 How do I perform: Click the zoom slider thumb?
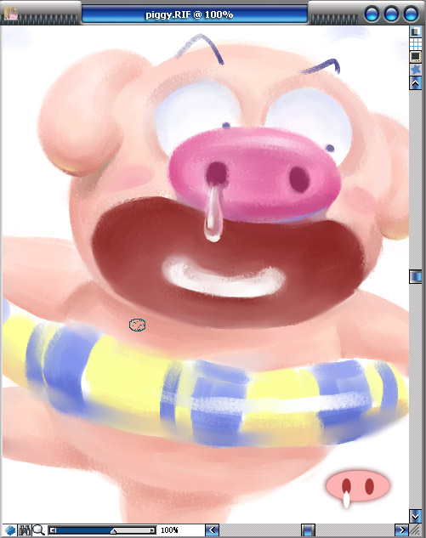[113, 531]
